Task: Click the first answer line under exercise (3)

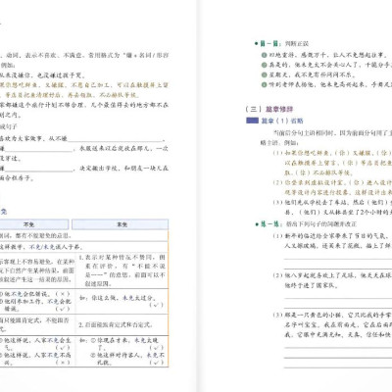Action: pyautogui.click(x=338, y=348)
